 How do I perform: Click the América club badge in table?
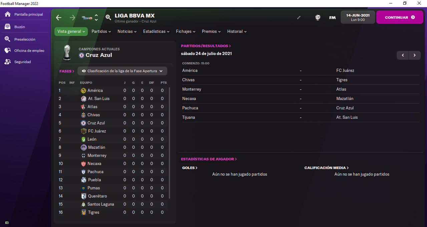(x=83, y=91)
